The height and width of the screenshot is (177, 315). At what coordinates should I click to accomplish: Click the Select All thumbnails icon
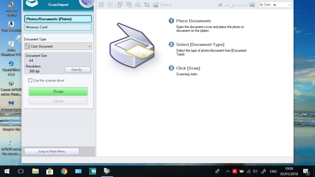tap(101, 5)
